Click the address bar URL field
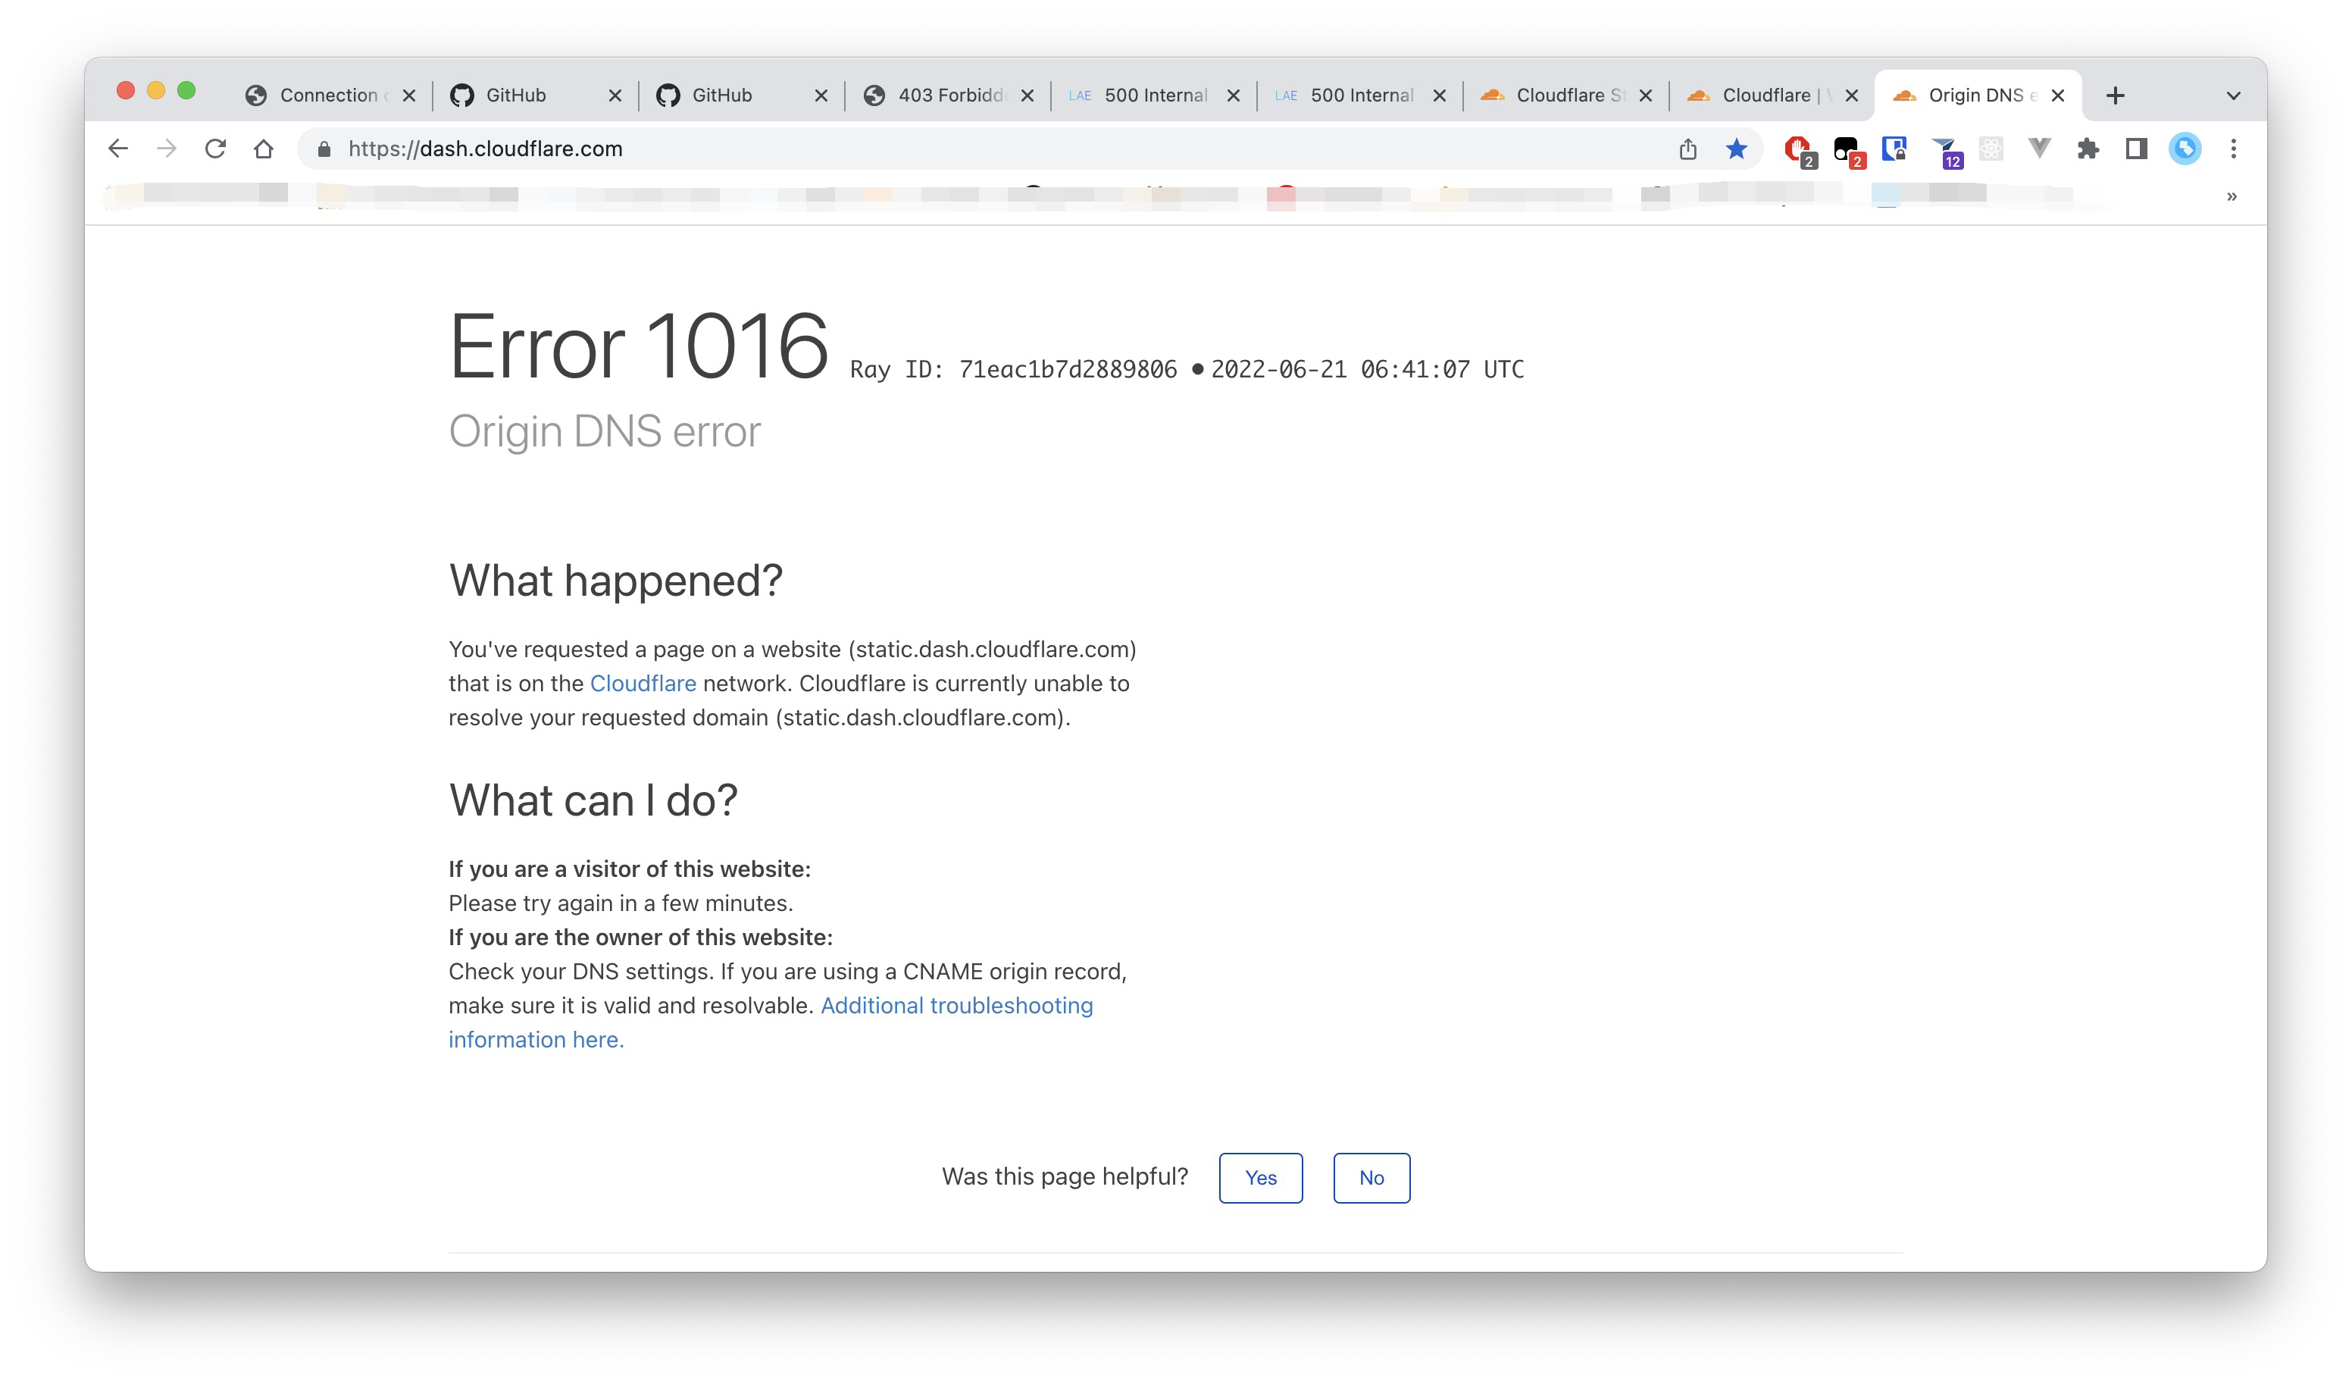 point(934,149)
